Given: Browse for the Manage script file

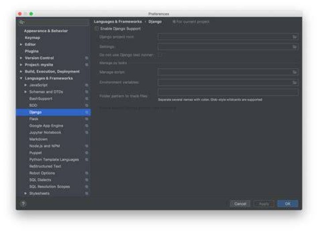Looking at the screenshot, I should coord(295,72).
